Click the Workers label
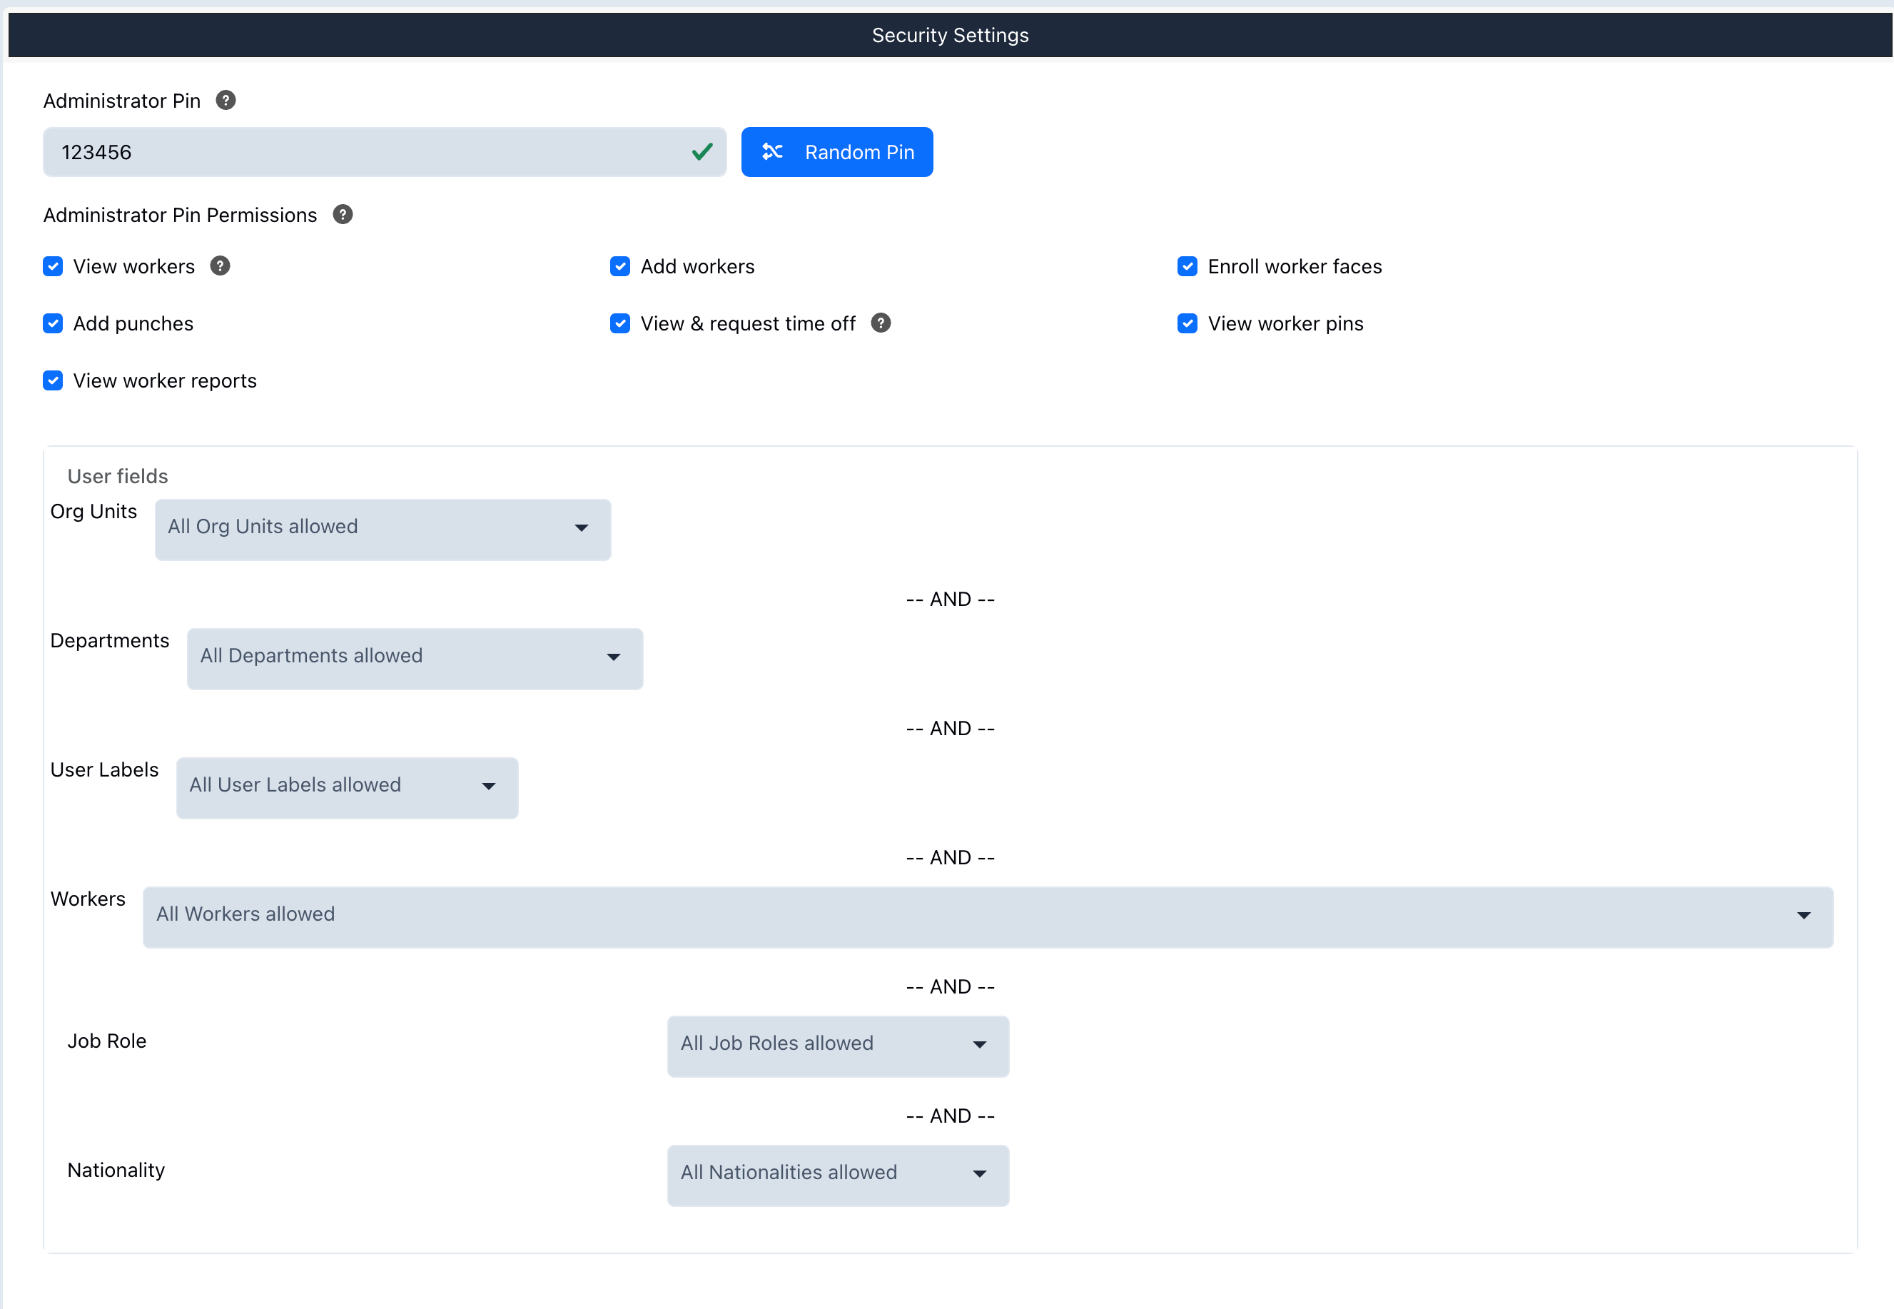The width and height of the screenshot is (1894, 1309). [88, 899]
